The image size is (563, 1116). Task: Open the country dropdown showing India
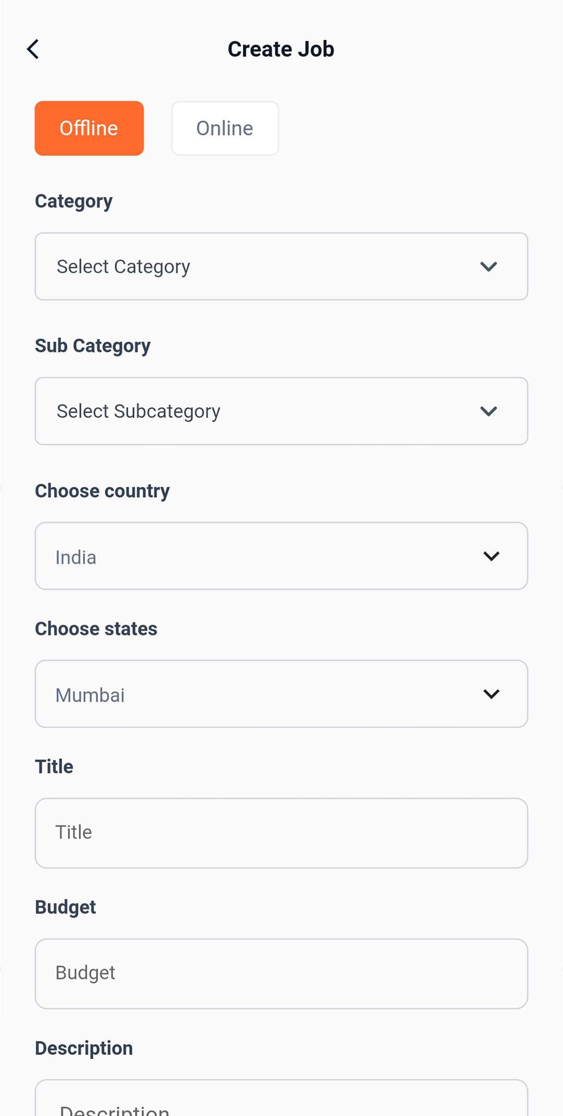point(261,556)
